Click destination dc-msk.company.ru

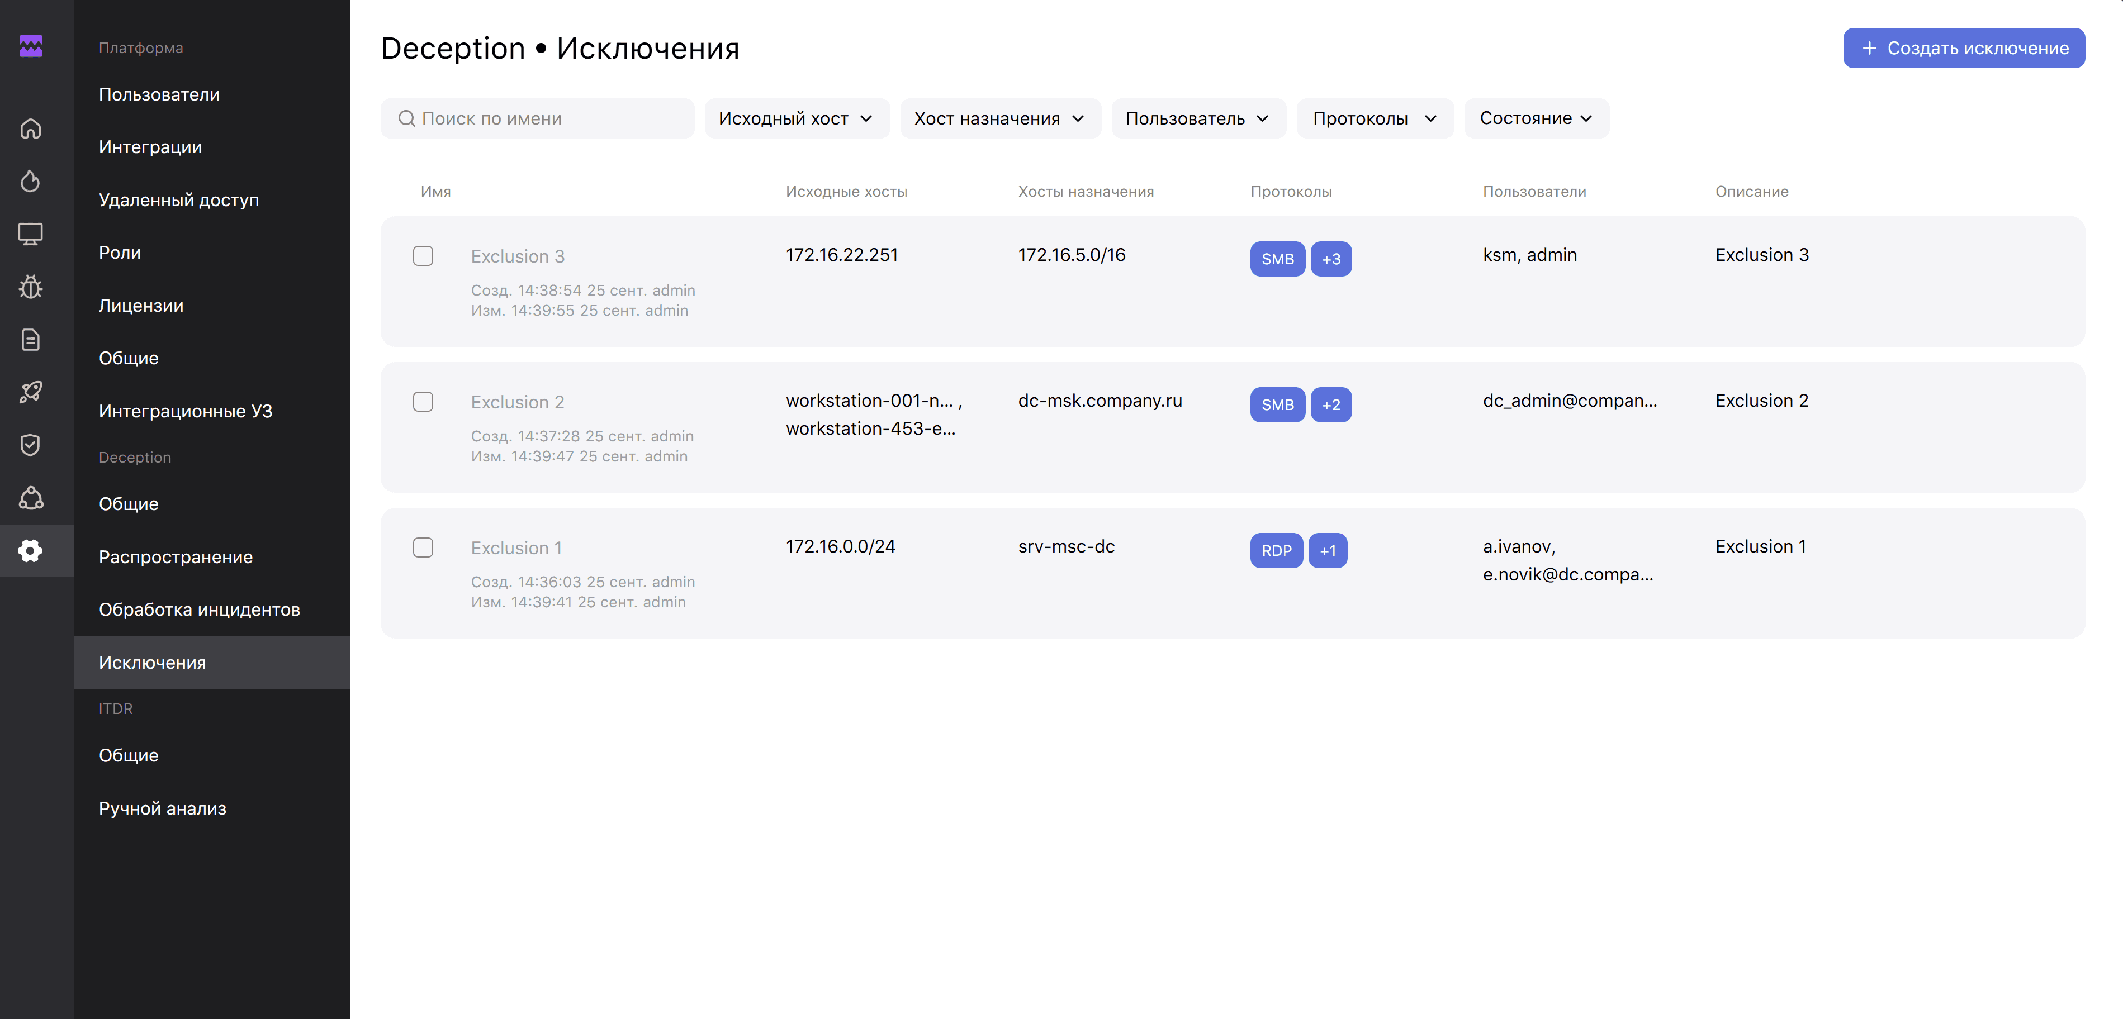click(1100, 401)
